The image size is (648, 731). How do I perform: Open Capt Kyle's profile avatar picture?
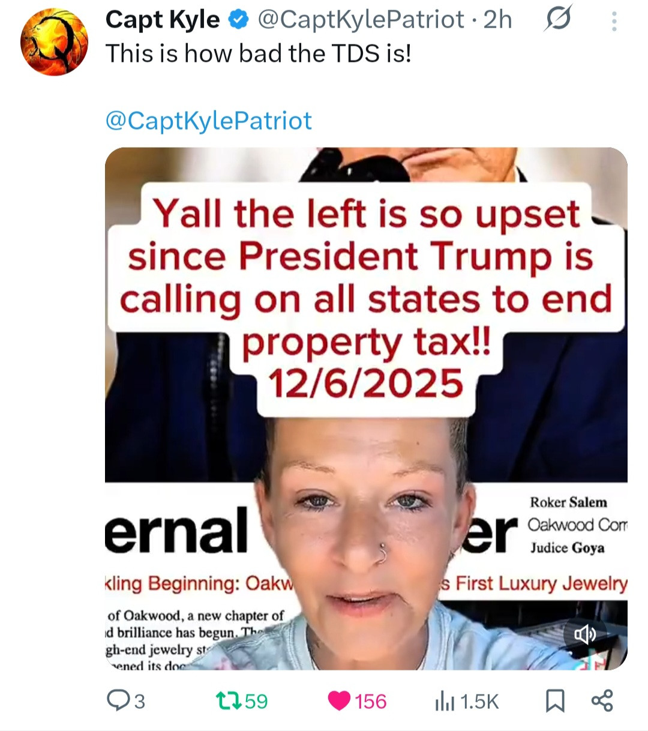(x=55, y=41)
